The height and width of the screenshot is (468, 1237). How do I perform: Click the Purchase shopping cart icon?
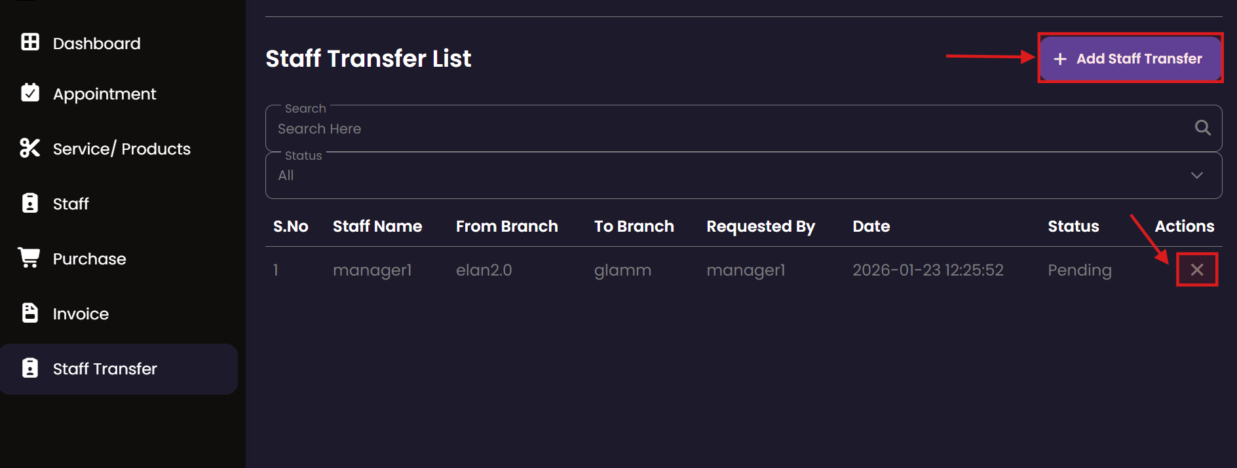29,257
